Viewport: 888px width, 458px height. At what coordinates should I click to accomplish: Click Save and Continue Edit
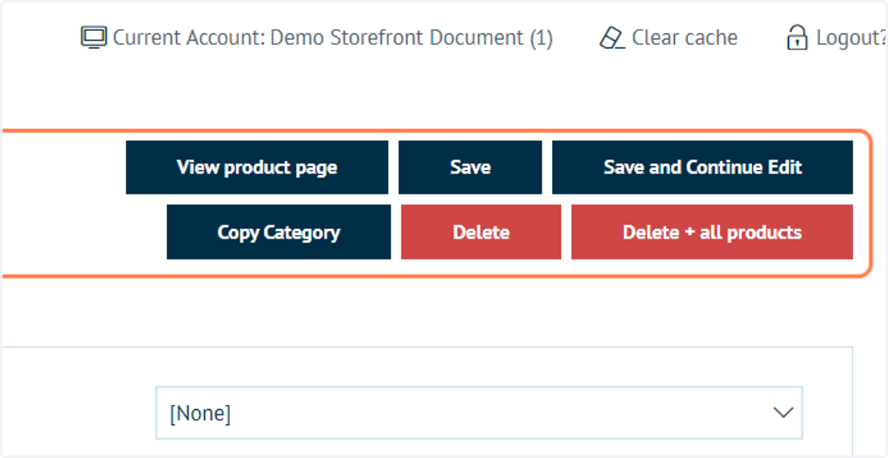(x=702, y=168)
